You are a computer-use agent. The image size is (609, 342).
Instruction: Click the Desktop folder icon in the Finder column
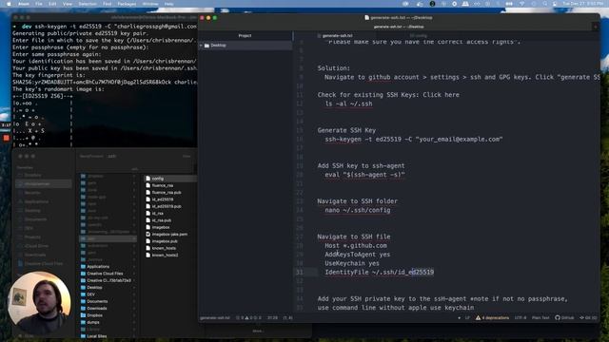(83, 288)
